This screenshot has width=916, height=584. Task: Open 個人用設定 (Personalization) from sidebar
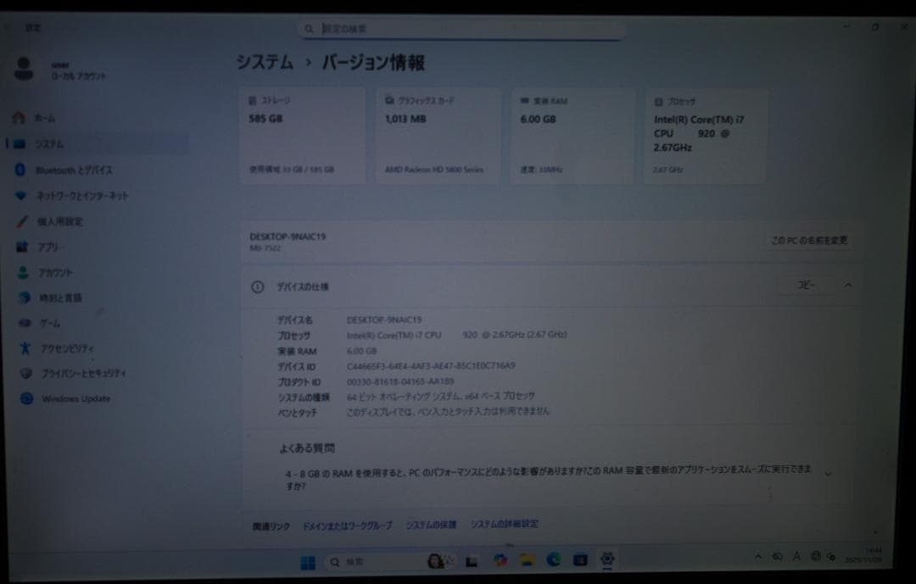tap(61, 221)
